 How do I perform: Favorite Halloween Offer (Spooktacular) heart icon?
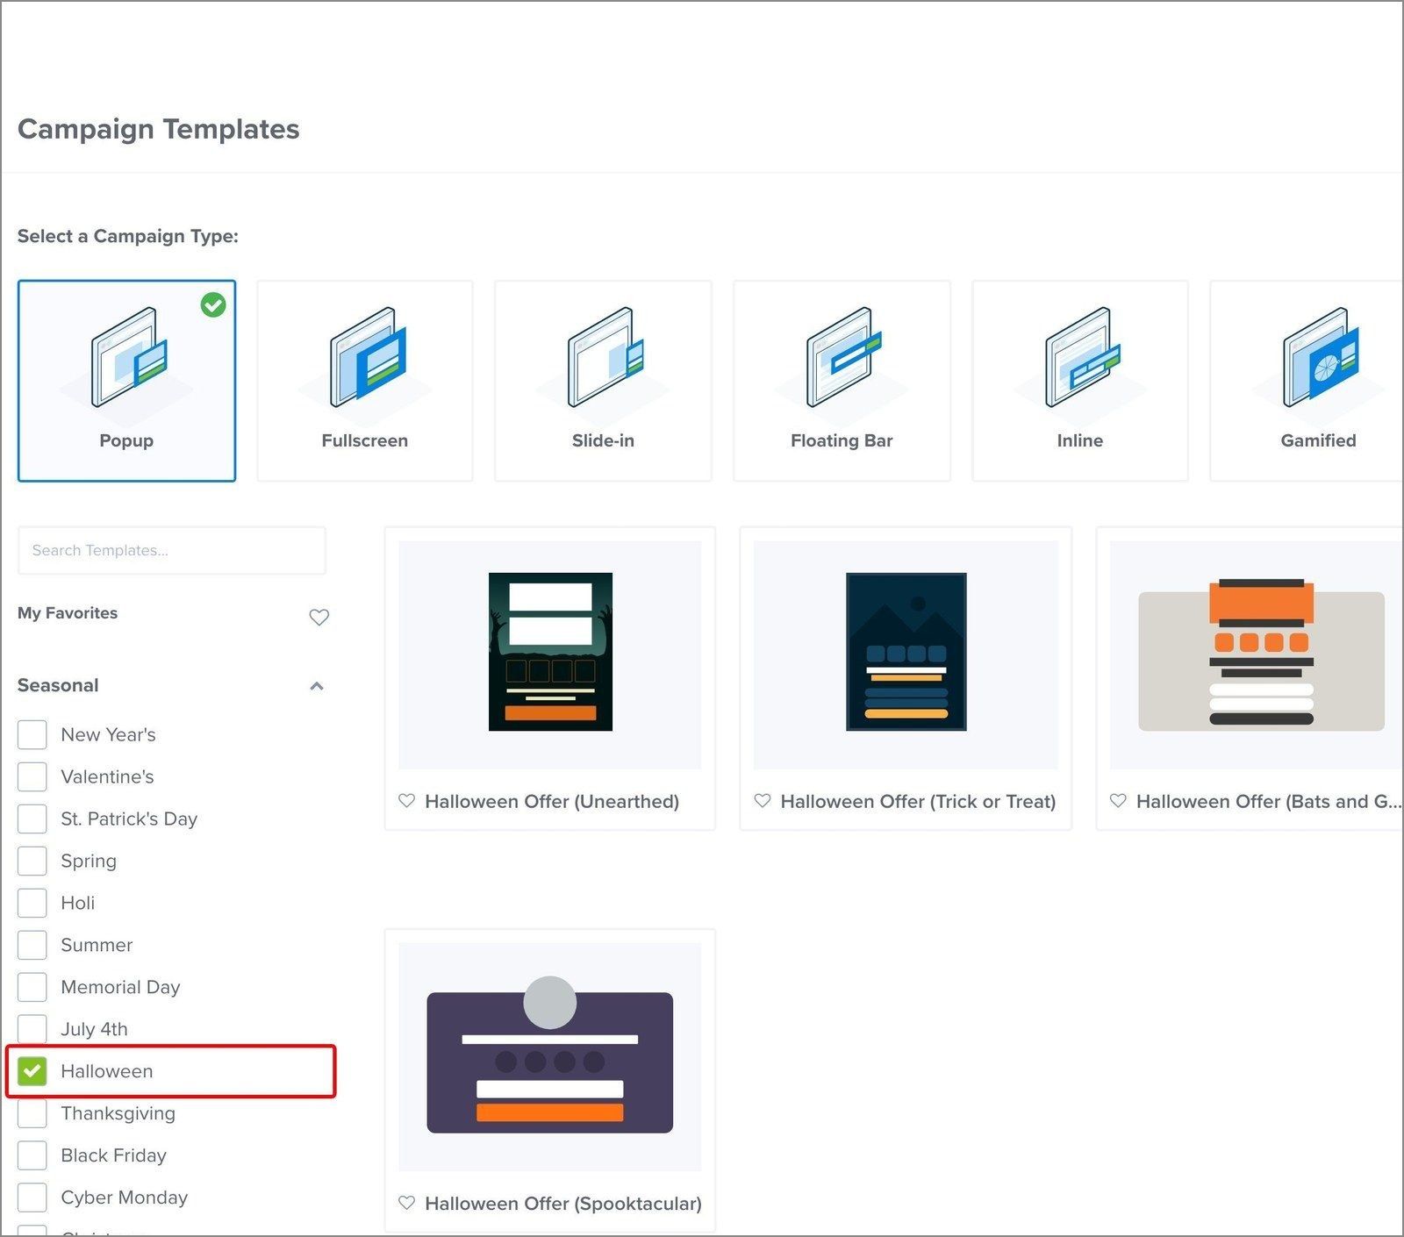[x=406, y=1203]
